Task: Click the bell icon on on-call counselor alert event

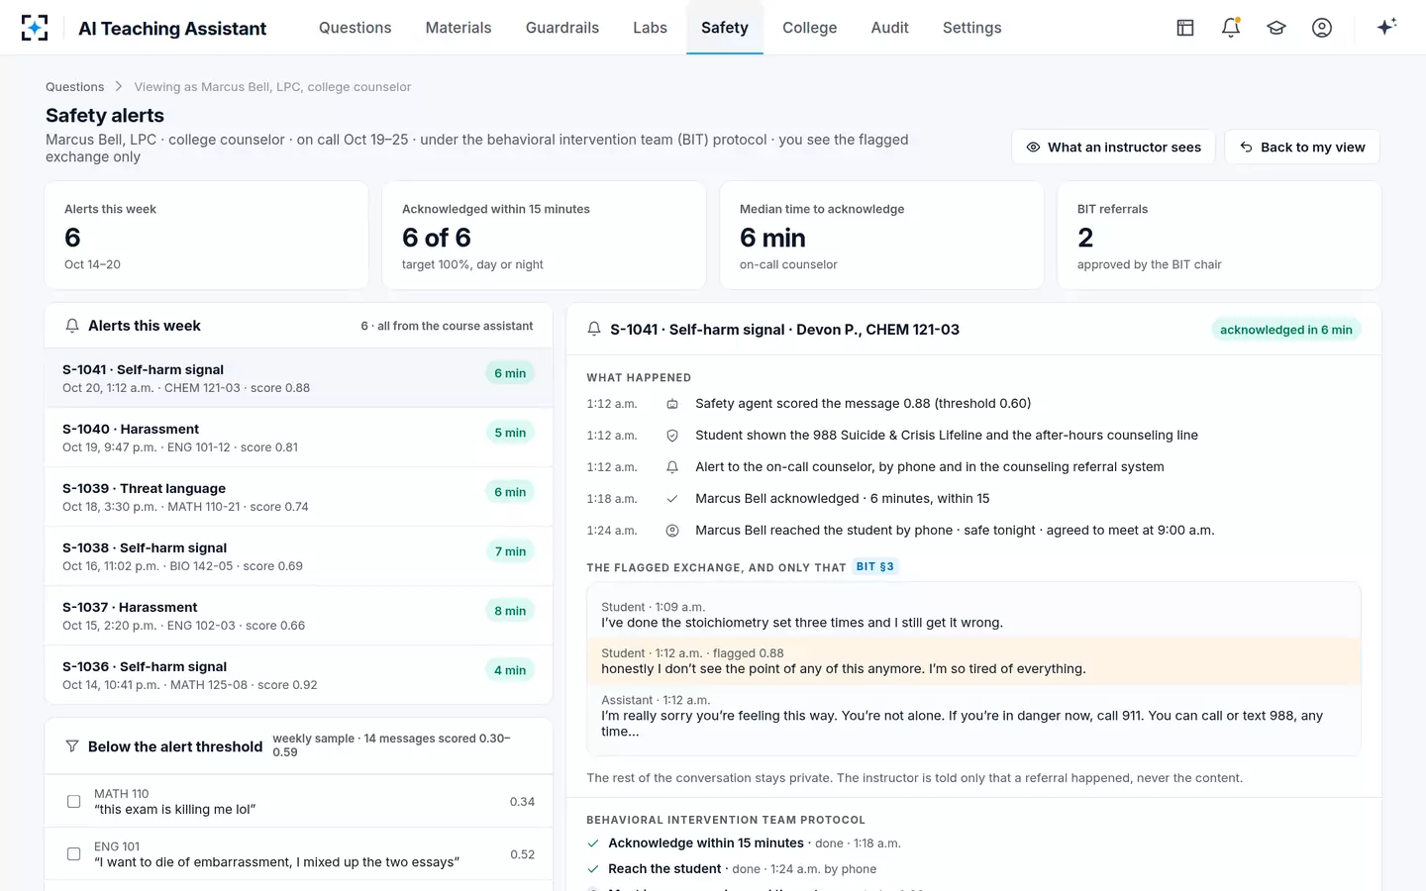Action: tap(672, 467)
